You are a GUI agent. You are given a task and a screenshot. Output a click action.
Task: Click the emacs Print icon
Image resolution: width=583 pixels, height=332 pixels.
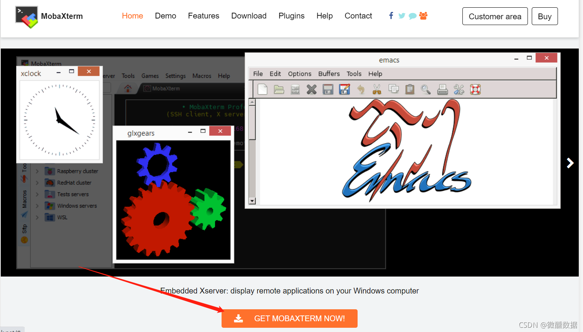click(442, 89)
